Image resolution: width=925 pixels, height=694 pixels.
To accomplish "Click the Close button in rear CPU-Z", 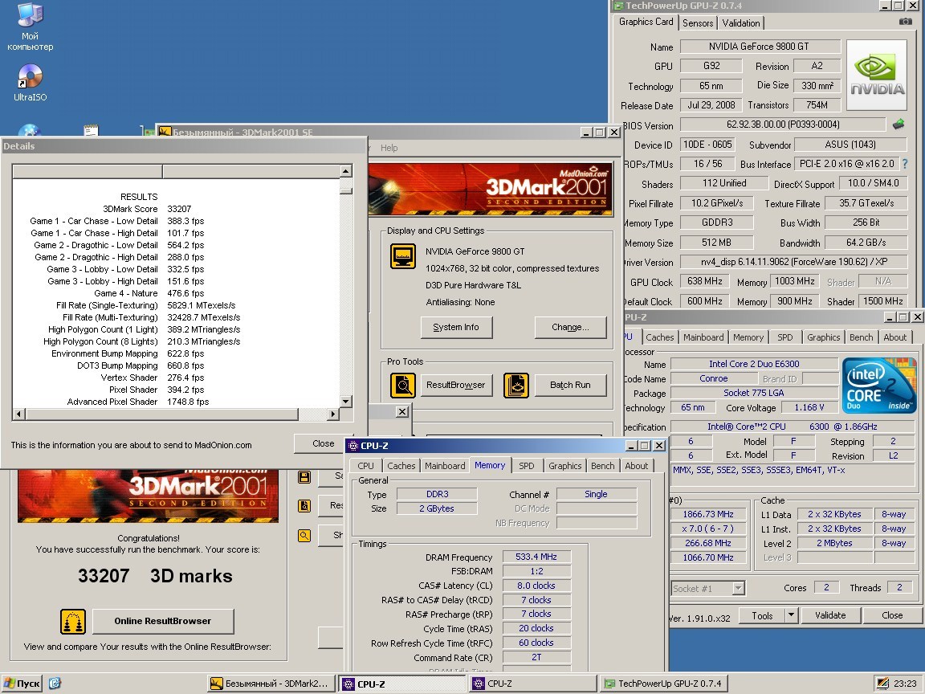I will click(892, 615).
